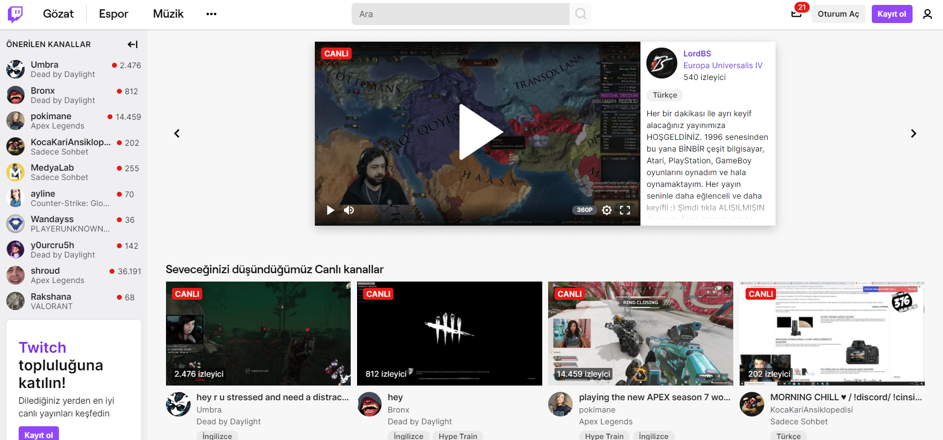This screenshot has width=943, height=440.
Task: Open the Gözat browse tab
Action: click(58, 14)
